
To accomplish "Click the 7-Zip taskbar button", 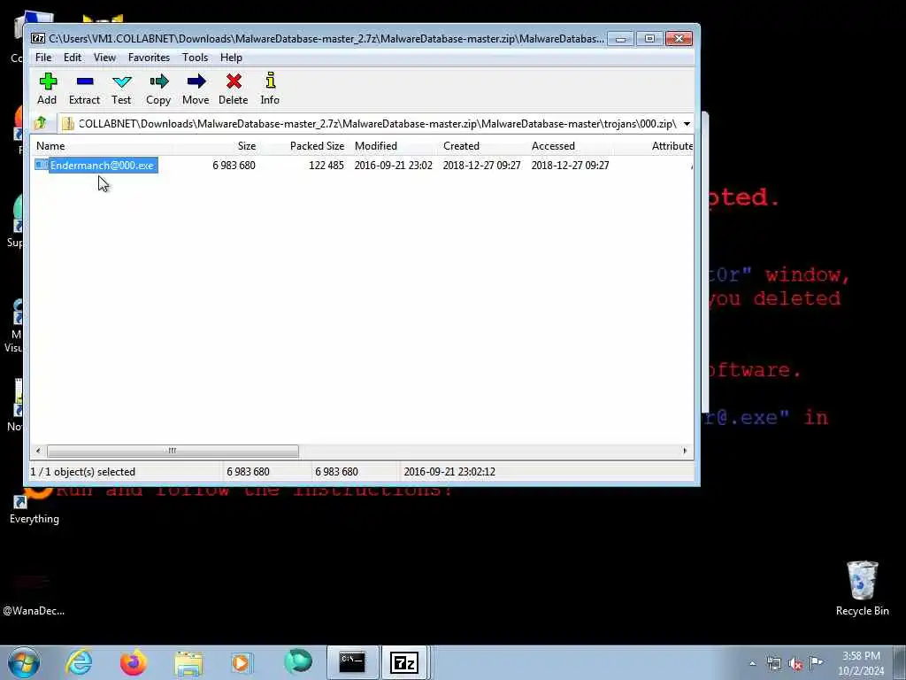I will [x=404, y=662].
